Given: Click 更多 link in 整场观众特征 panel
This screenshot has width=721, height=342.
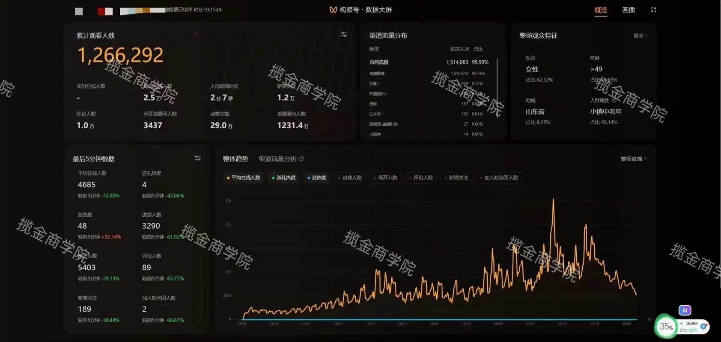Looking at the screenshot, I should coord(640,36).
